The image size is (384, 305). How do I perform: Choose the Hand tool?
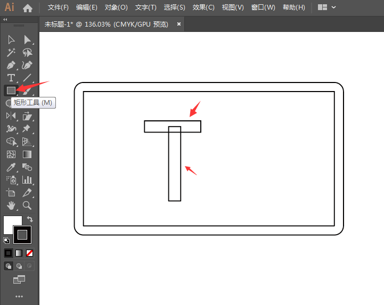11,205
